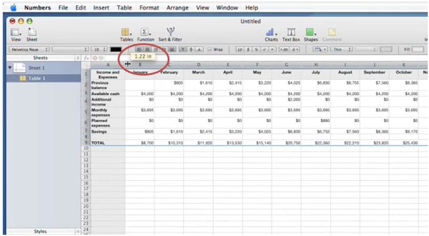Select the Savings row label cell
Image resolution: width=429 pixels, height=236 pixels.
[108, 132]
